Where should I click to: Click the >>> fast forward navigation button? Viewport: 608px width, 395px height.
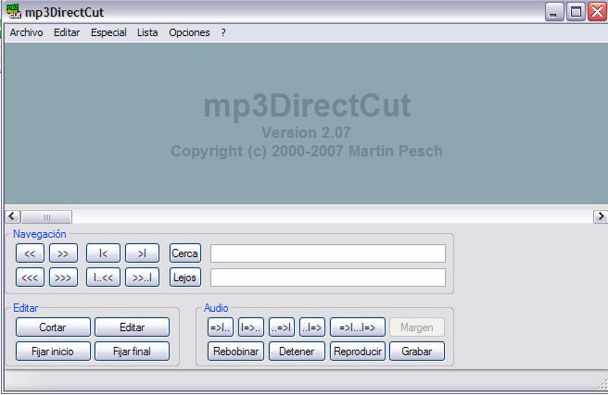point(63,278)
